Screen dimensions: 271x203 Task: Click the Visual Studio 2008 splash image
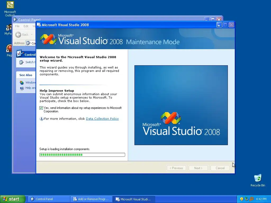point(181,105)
